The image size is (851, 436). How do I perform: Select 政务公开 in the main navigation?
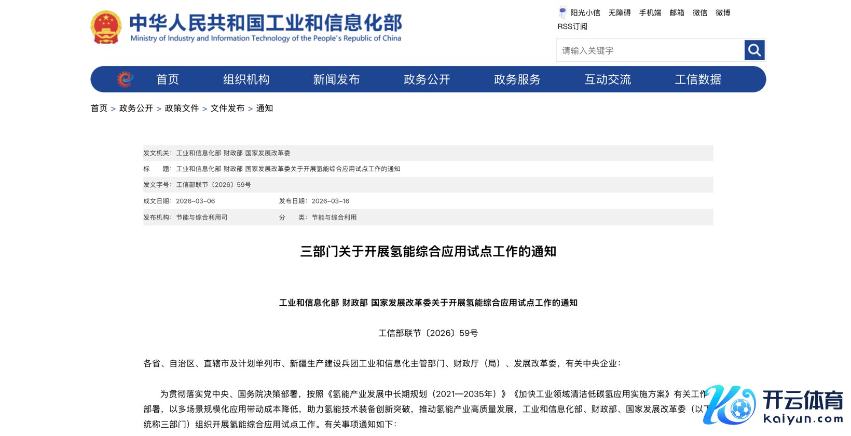point(427,79)
